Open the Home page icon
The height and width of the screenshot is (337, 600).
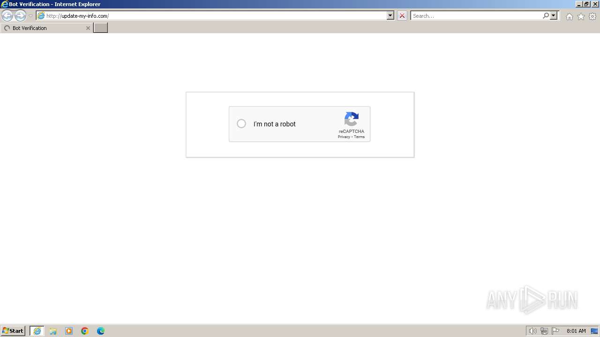[x=569, y=16]
